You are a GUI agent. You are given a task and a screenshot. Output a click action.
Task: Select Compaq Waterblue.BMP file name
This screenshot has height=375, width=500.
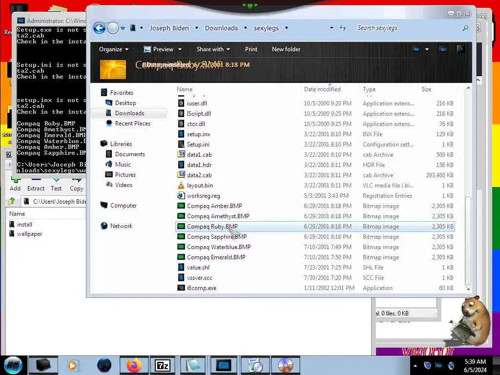(219, 247)
